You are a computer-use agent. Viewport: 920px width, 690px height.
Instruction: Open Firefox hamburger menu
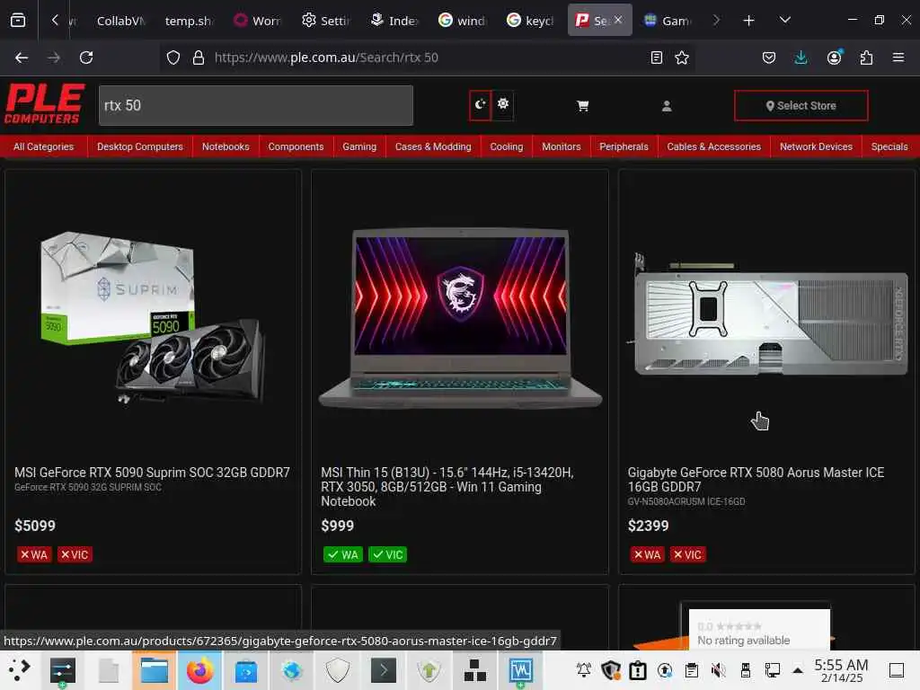pos(898,57)
